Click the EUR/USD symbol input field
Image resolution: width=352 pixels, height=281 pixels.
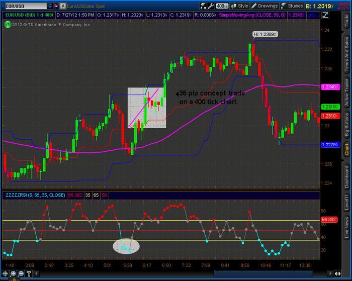click(x=26, y=6)
